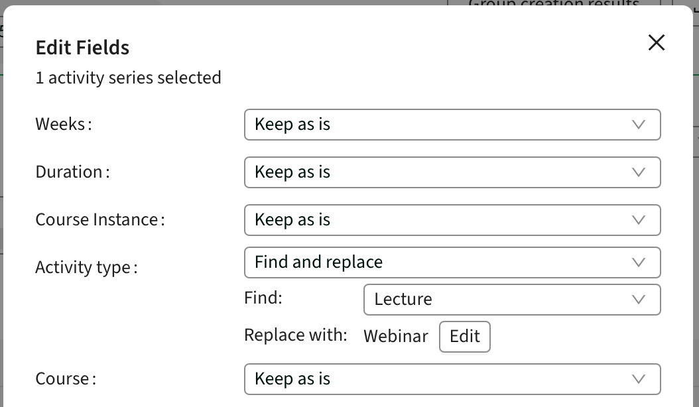Screen dimensions: 699x407
Task: Click the 'Replace with:' label
Action: pyautogui.click(x=296, y=335)
